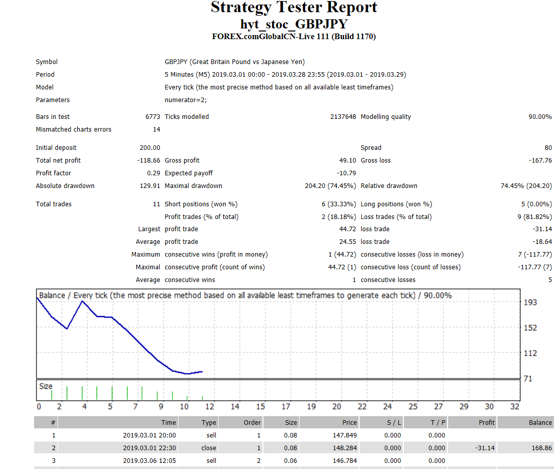Click the 'Strategy Tester Report' title
560x469 pixels.
point(294,7)
